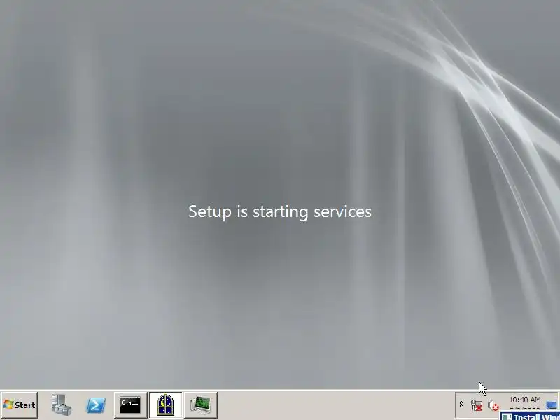
Task: Select the arched window moon icon in taskbar
Action: click(x=165, y=405)
